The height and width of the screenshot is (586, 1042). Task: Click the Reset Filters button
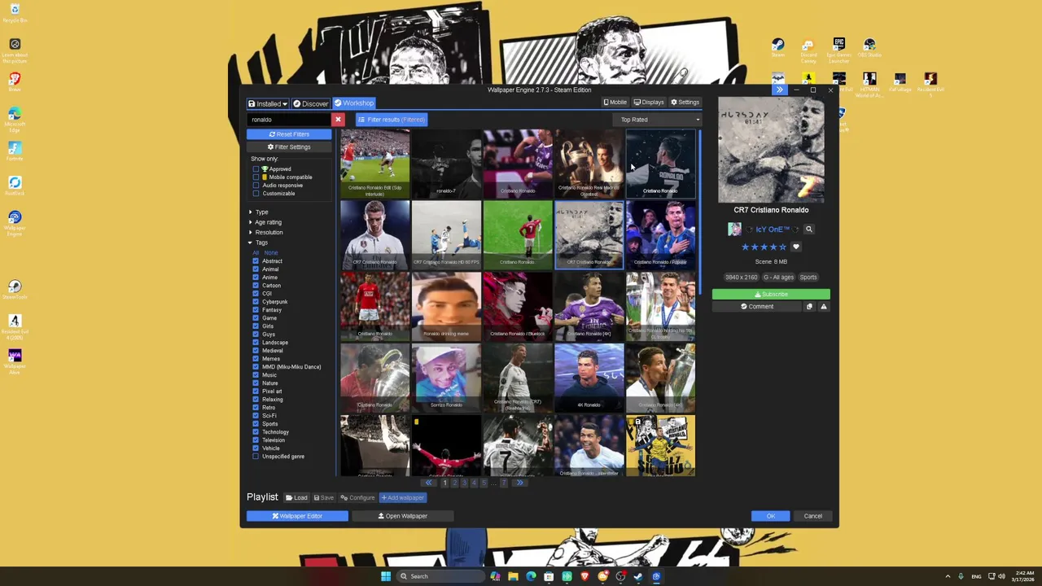pyautogui.click(x=289, y=134)
